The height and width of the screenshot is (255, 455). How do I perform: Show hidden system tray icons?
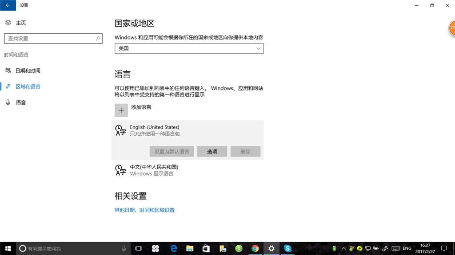pyautogui.click(x=343, y=248)
